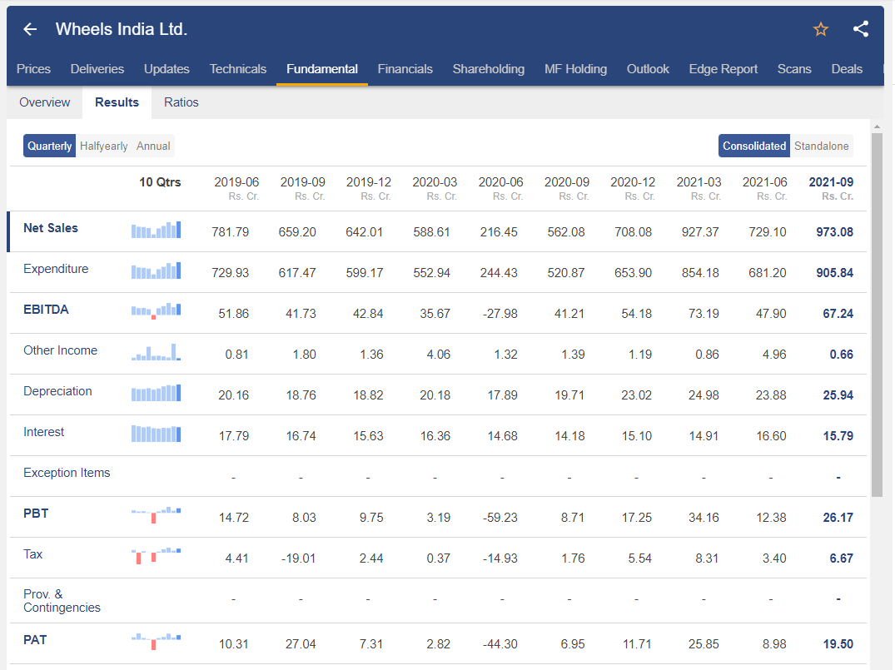Image resolution: width=895 pixels, height=670 pixels.
Task: Switch to Quarterly results view
Action: pyautogui.click(x=50, y=146)
